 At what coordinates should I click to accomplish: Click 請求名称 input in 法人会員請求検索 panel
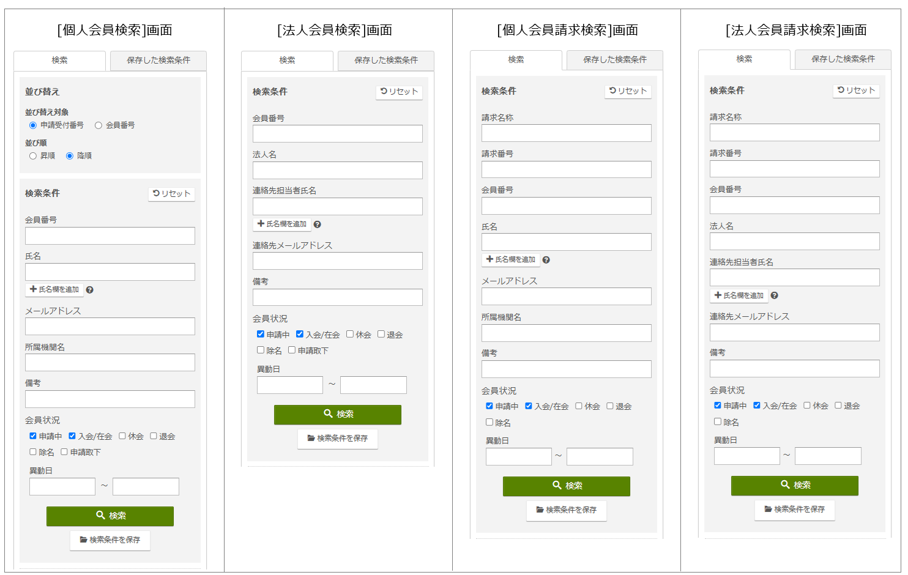794,133
